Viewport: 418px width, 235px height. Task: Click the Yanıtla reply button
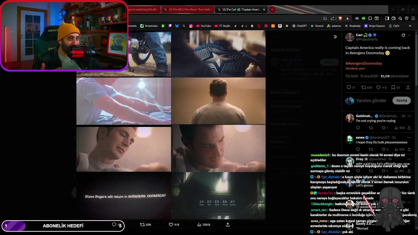pyautogui.click(x=401, y=101)
